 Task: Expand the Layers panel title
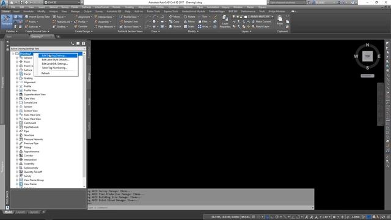246,31
